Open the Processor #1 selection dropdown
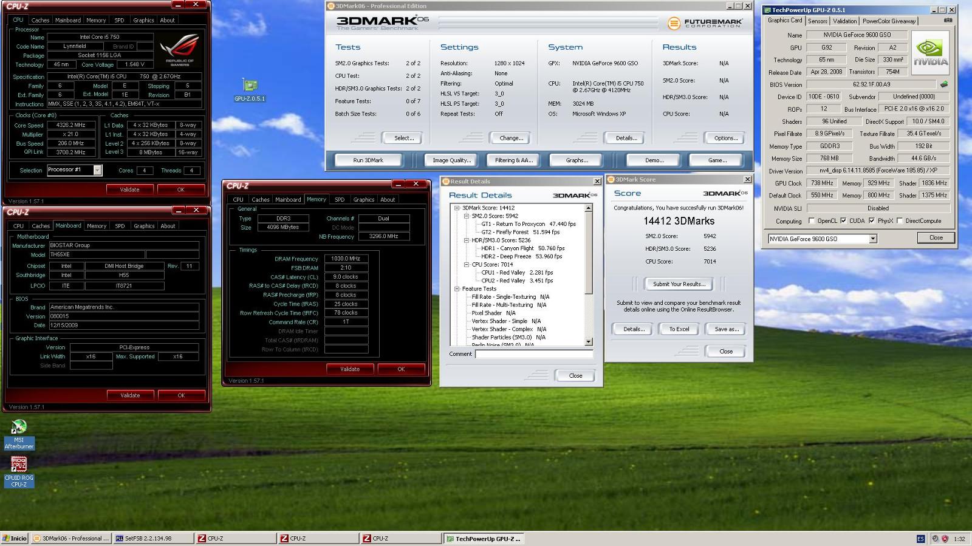This screenshot has width=972, height=546. coord(97,170)
